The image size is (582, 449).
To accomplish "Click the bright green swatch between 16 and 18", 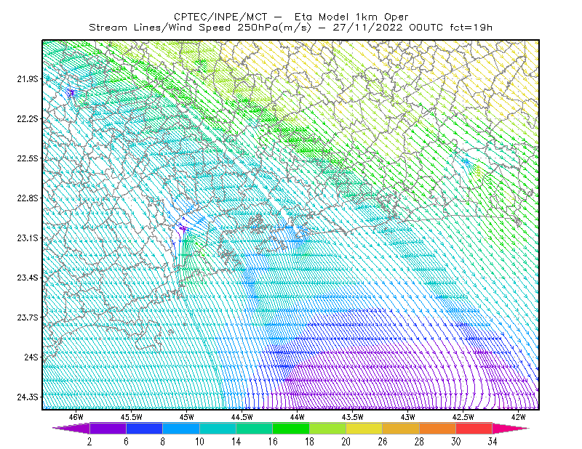I will pyautogui.click(x=290, y=429).
